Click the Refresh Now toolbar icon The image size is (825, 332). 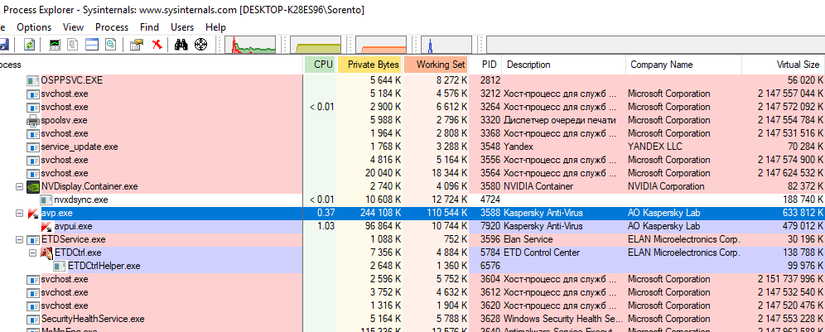pos(30,45)
